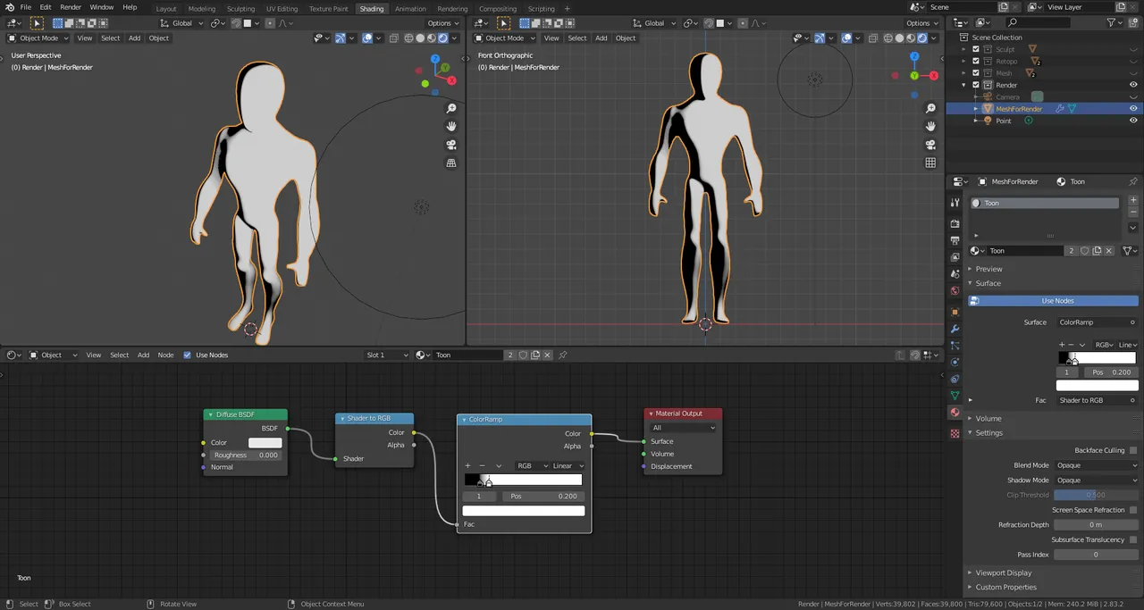Select wireframe shading in left viewport header

pos(408,38)
